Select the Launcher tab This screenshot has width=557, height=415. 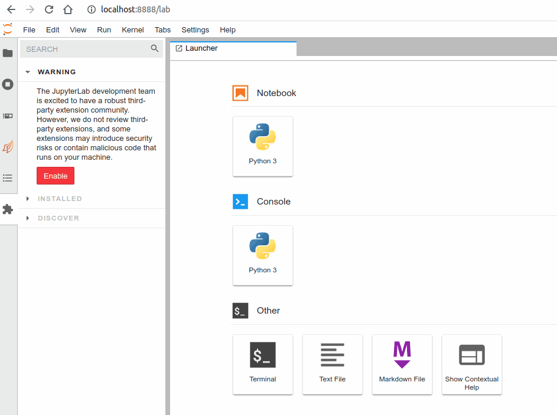(233, 48)
